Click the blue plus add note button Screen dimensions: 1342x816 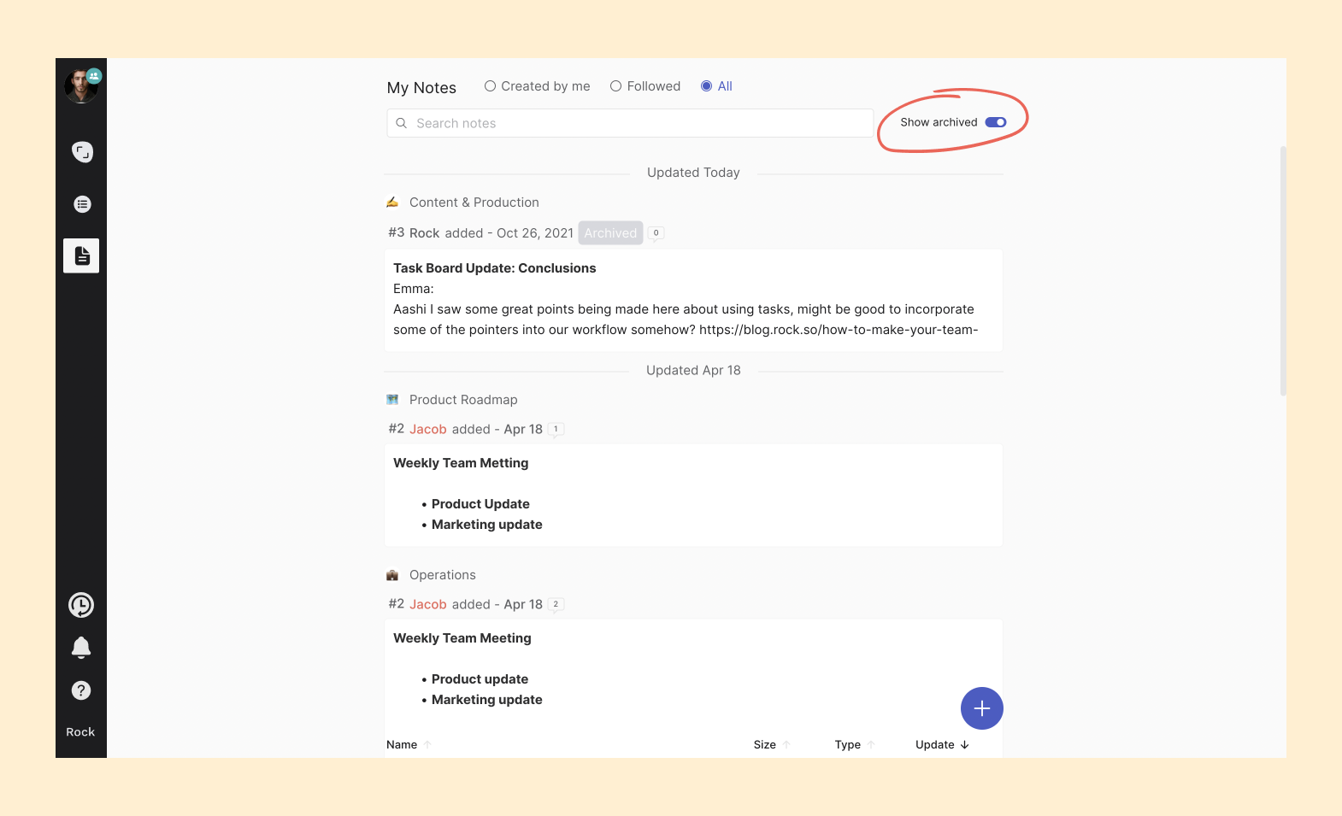click(981, 708)
